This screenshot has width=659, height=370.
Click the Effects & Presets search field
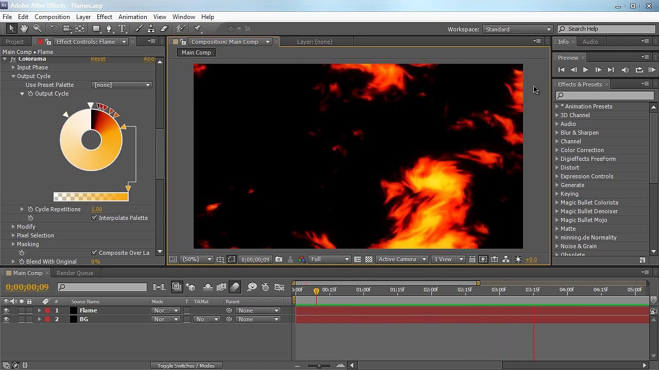click(x=604, y=96)
